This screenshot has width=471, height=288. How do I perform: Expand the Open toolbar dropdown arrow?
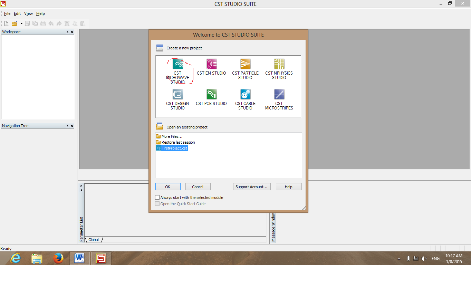(21, 23)
